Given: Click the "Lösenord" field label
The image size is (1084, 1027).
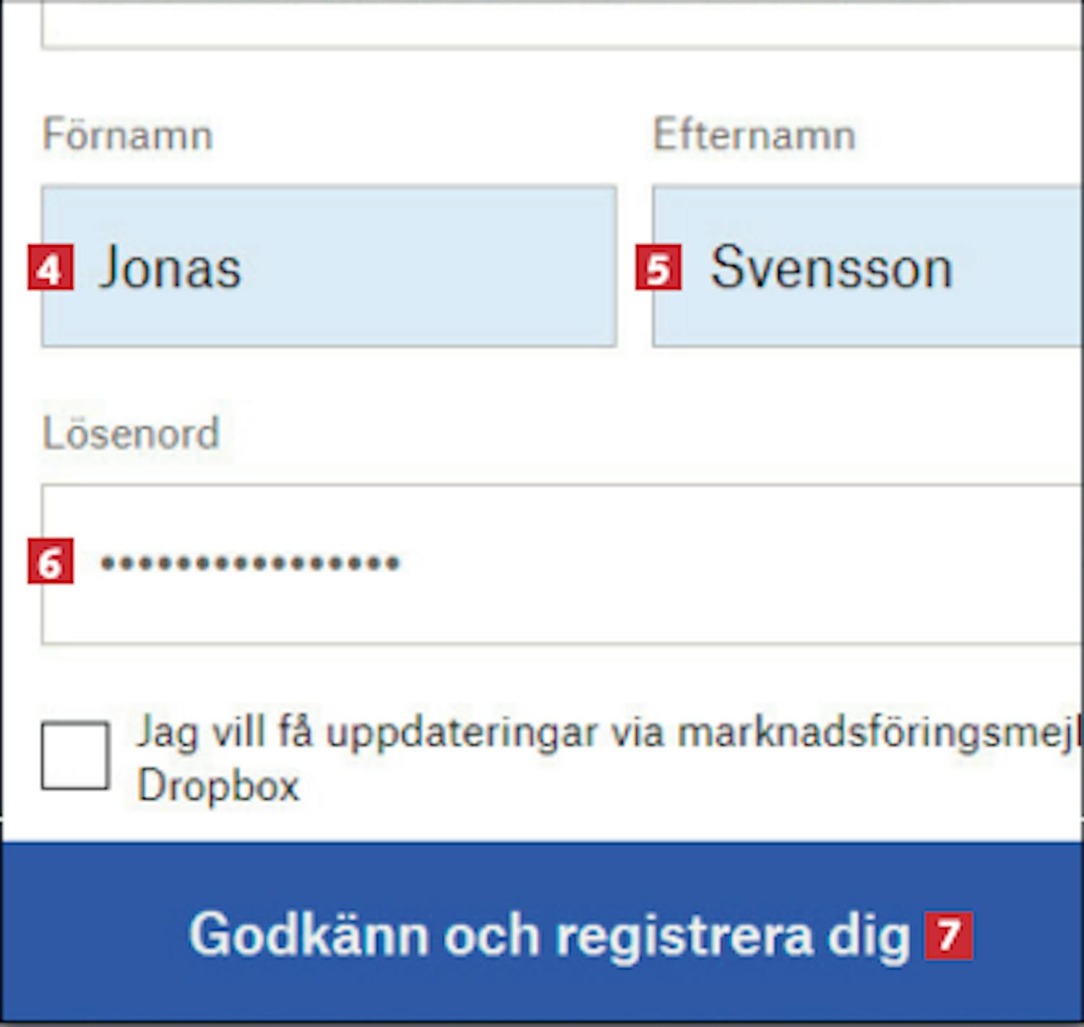Looking at the screenshot, I should pyautogui.click(x=131, y=434).
